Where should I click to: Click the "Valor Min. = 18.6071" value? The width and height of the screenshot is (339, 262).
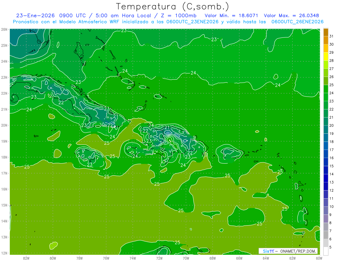coord(231,16)
